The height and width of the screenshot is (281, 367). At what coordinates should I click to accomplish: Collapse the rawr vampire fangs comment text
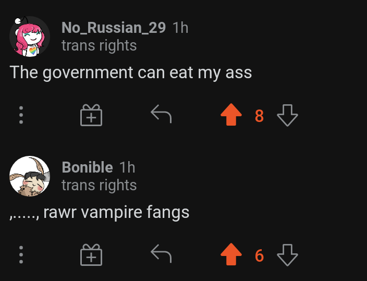tap(99, 212)
